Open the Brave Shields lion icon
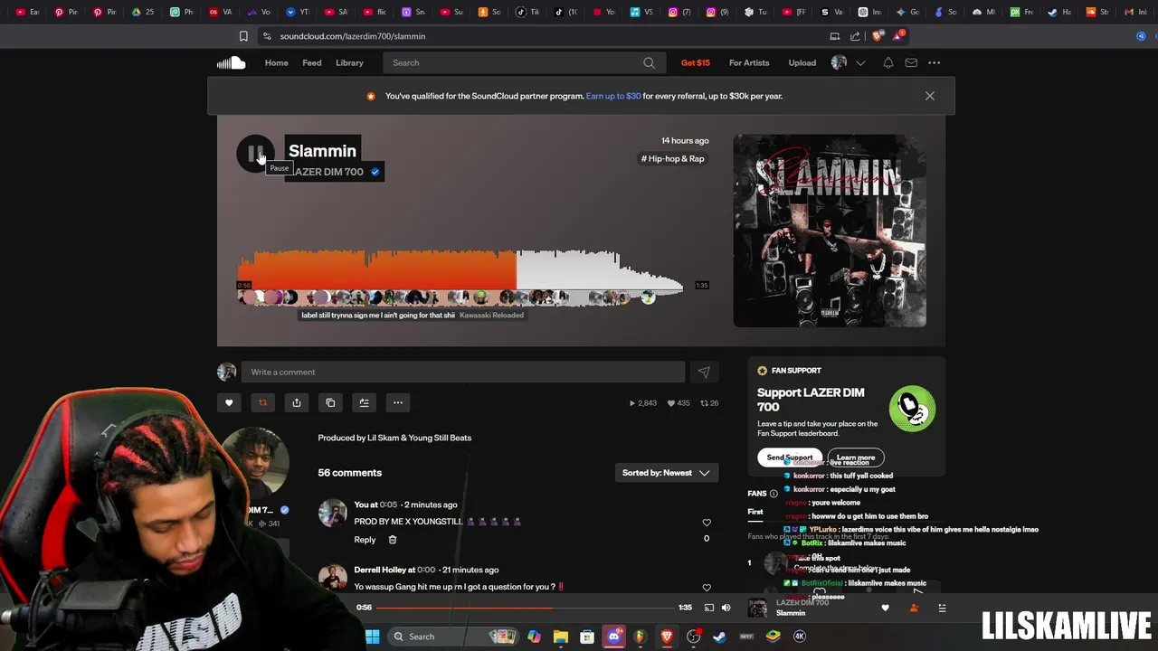The width and height of the screenshot is (1158, 651). 877,36
